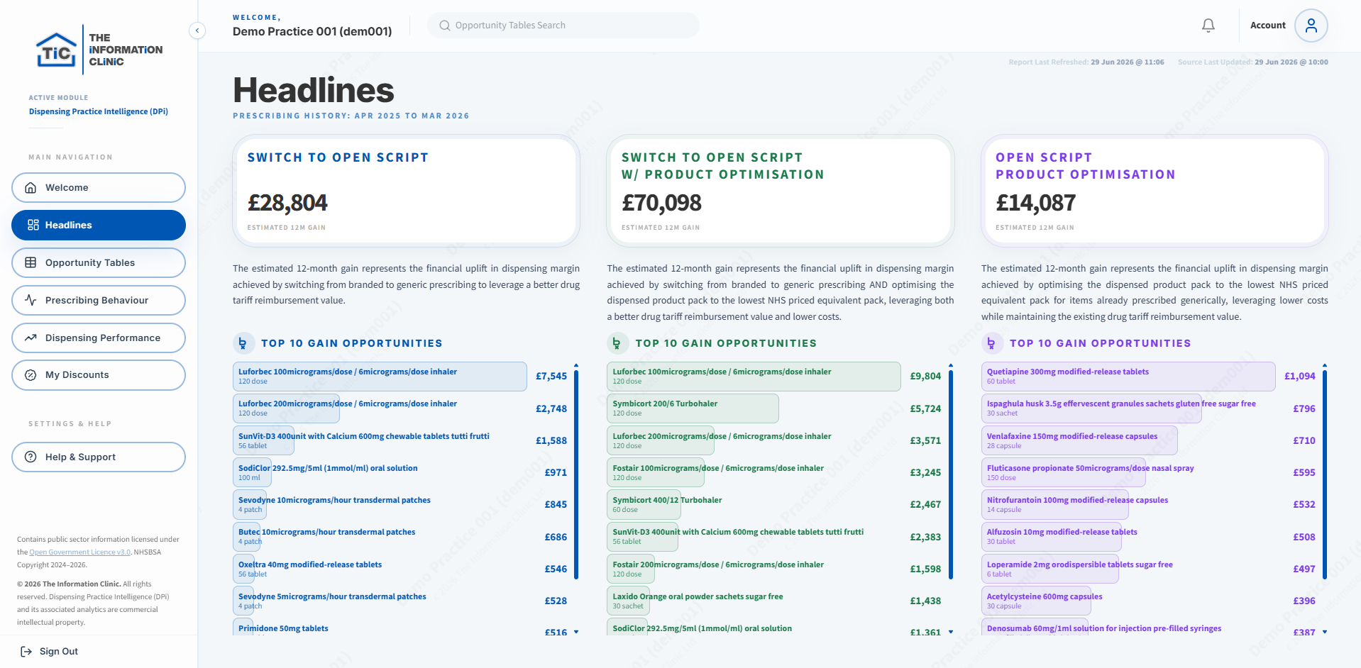1361x668 pixels.
Task: Click Ispaghula husk 3.5g effervescent granules row
Action: coord(1150,408)
